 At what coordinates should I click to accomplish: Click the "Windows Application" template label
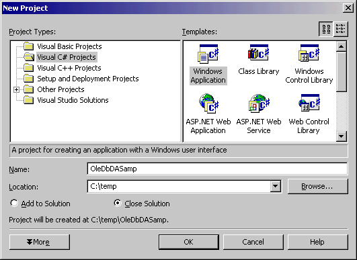[x=208, y=76]
